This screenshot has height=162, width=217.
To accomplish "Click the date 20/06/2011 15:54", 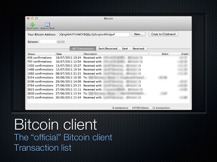I will click(x=68, y=98).
